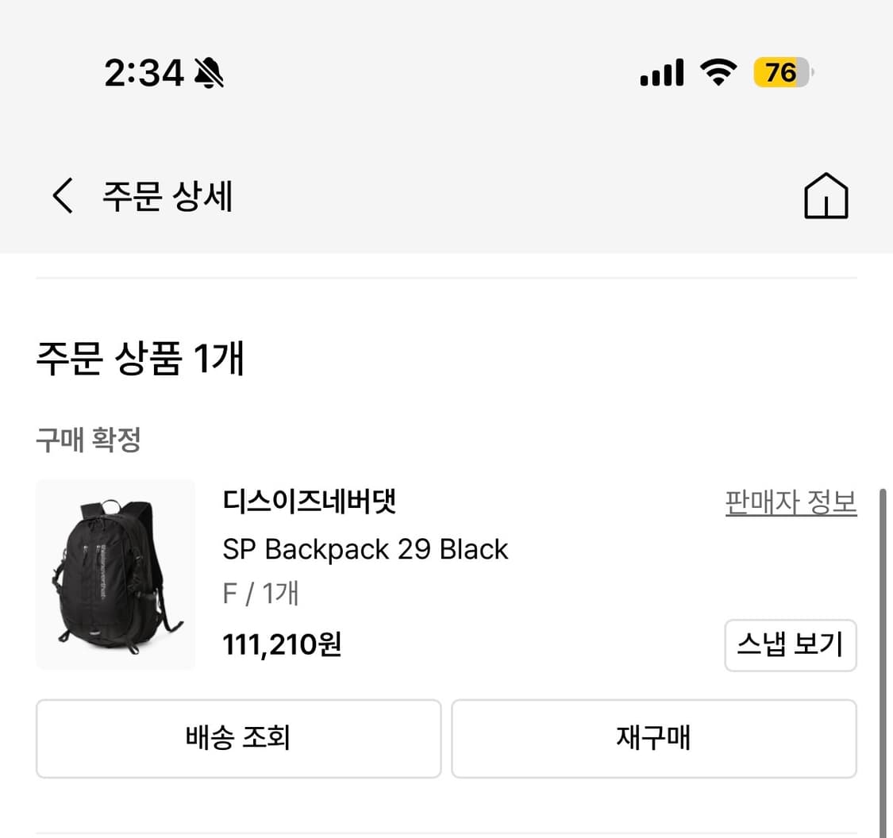The width and height of the screenshot is (893, 838).
Task: Open the SP Backpack 29 Black product image
Action: (x=115, y=574)
